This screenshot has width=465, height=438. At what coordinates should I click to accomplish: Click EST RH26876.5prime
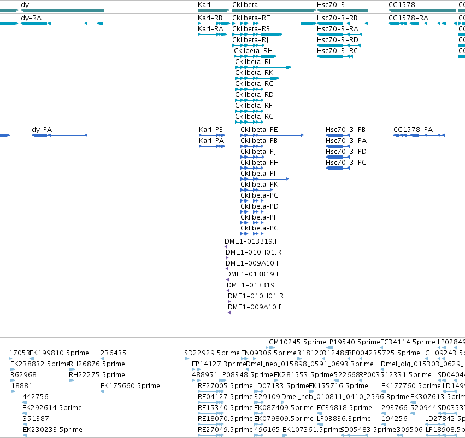point(97,364)
